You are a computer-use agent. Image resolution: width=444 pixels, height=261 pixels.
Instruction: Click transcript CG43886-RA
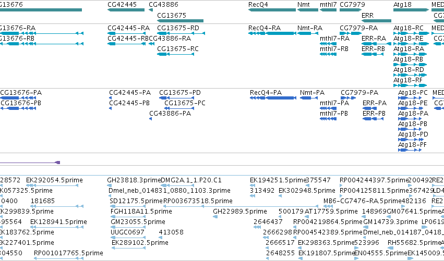tap(151, 44)
